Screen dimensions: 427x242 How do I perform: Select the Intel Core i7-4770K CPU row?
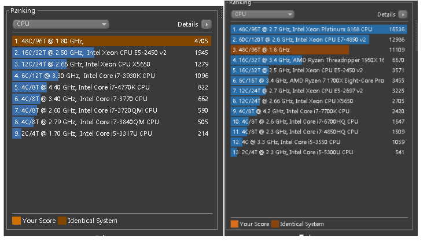tap(112, 87)
